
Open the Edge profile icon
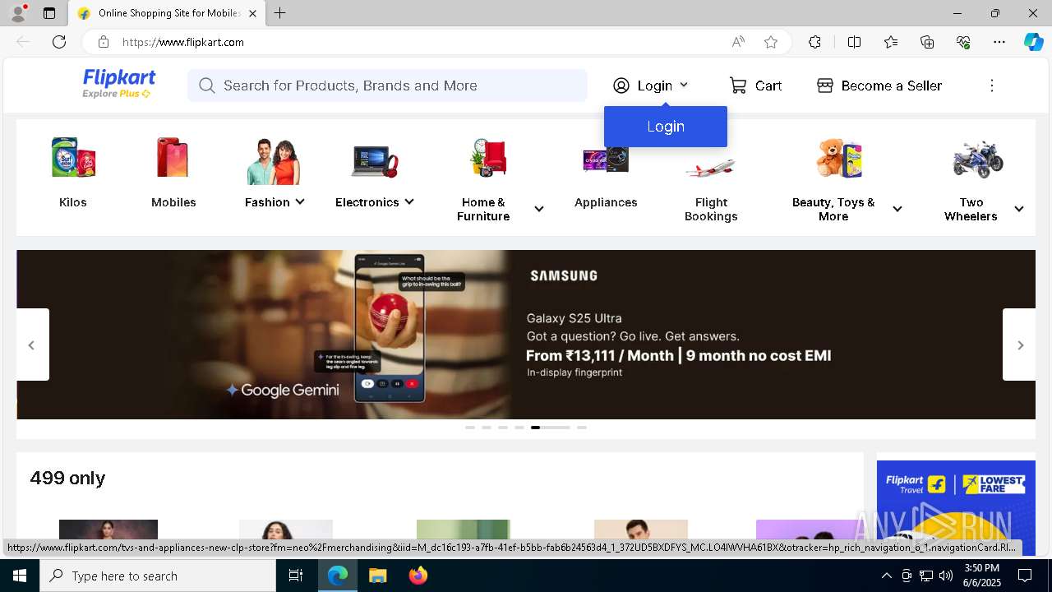coord(17,13)
